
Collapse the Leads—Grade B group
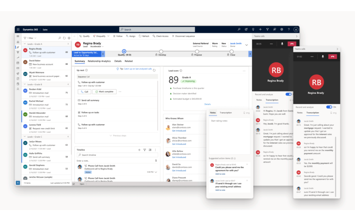click(x=25, y=84)
